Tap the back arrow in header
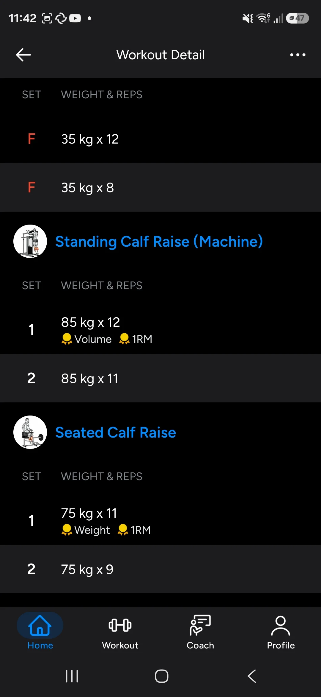This screenshot has height=697, width=321. pyautogui.click(x=23, y=55)
